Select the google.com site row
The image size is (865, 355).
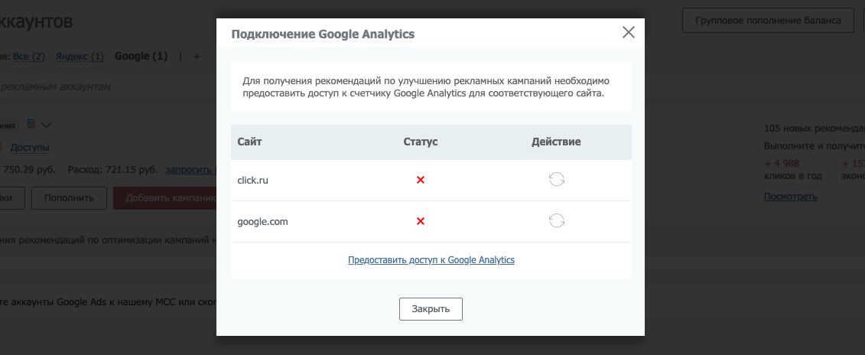coord(431,221)
